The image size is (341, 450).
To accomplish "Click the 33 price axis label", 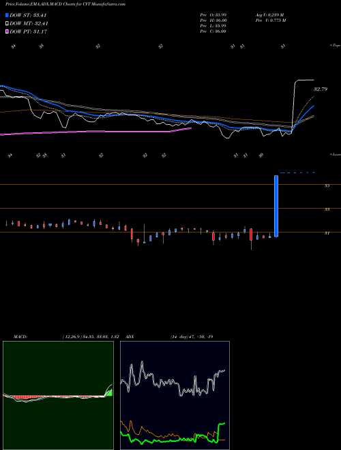I will 327,209.
